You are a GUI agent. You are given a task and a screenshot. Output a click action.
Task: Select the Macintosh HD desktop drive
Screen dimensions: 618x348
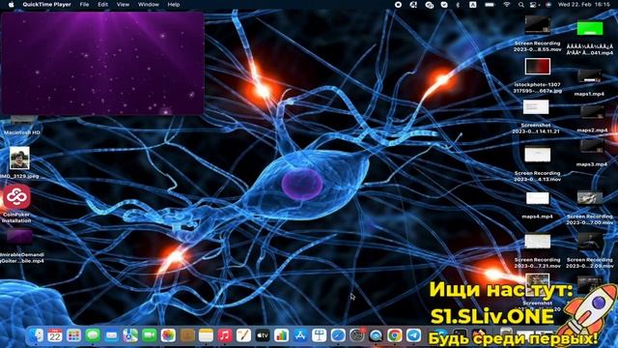pyautogui.click(x=22, y=126)
